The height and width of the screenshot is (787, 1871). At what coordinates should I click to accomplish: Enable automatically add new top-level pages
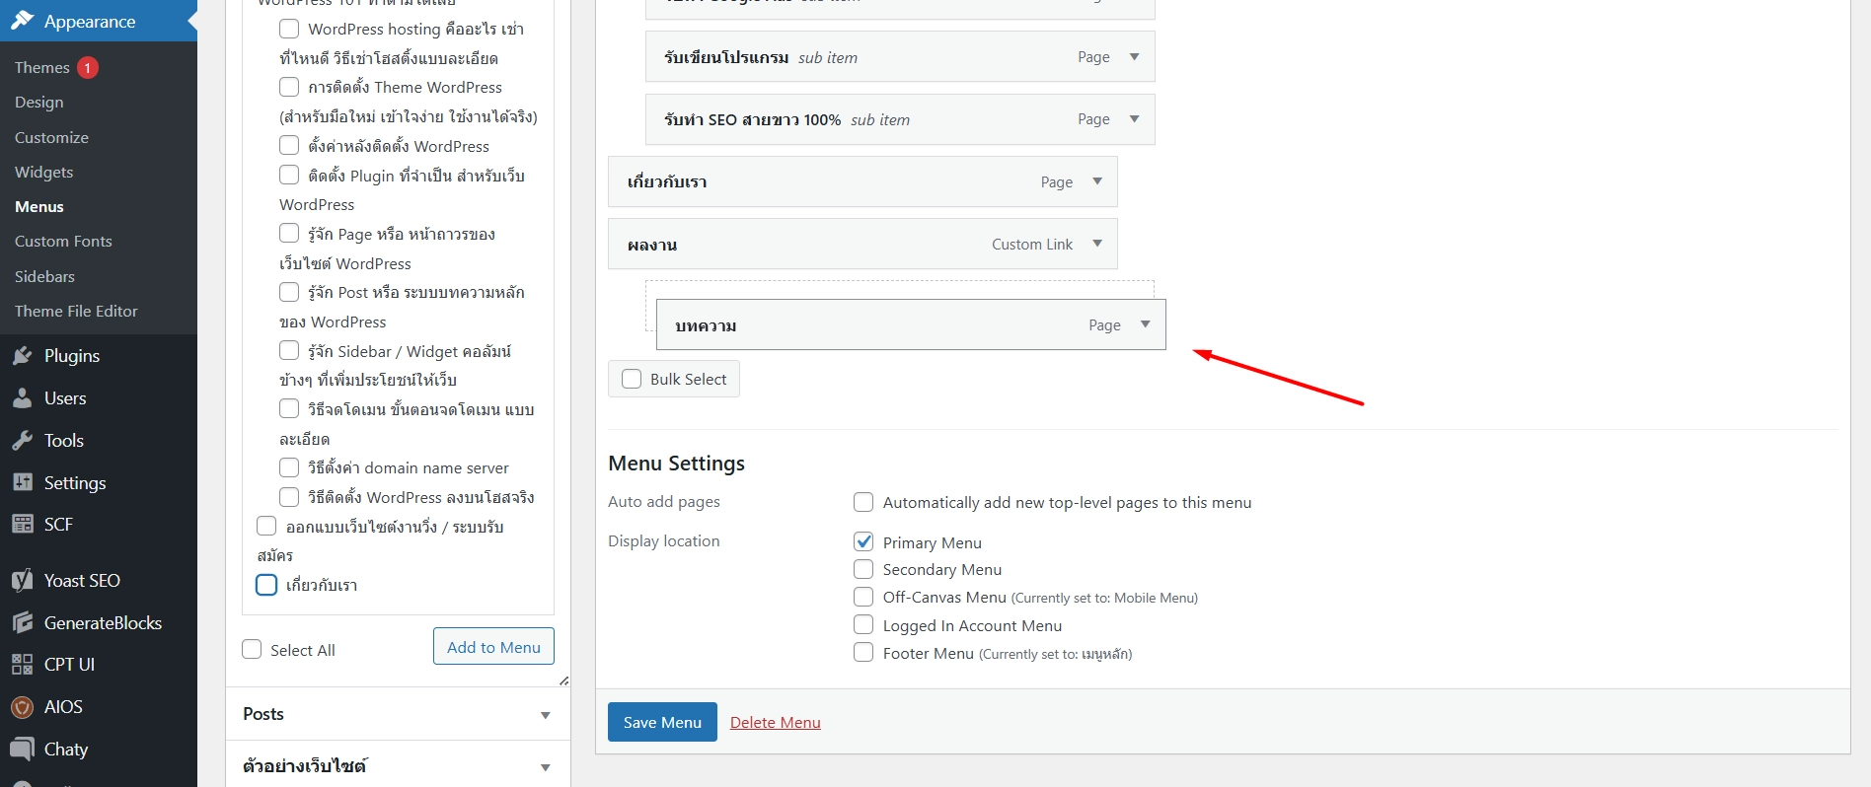click(863, 502)
